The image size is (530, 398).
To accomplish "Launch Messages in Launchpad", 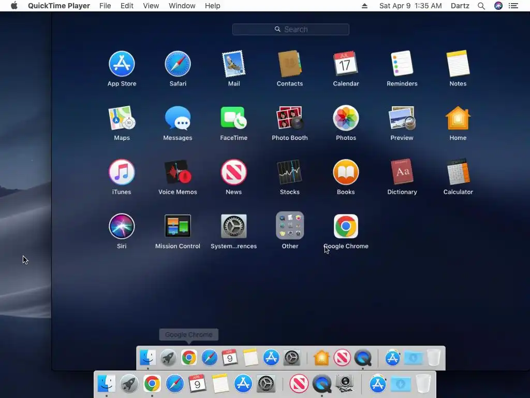I will tap(178, 118).
